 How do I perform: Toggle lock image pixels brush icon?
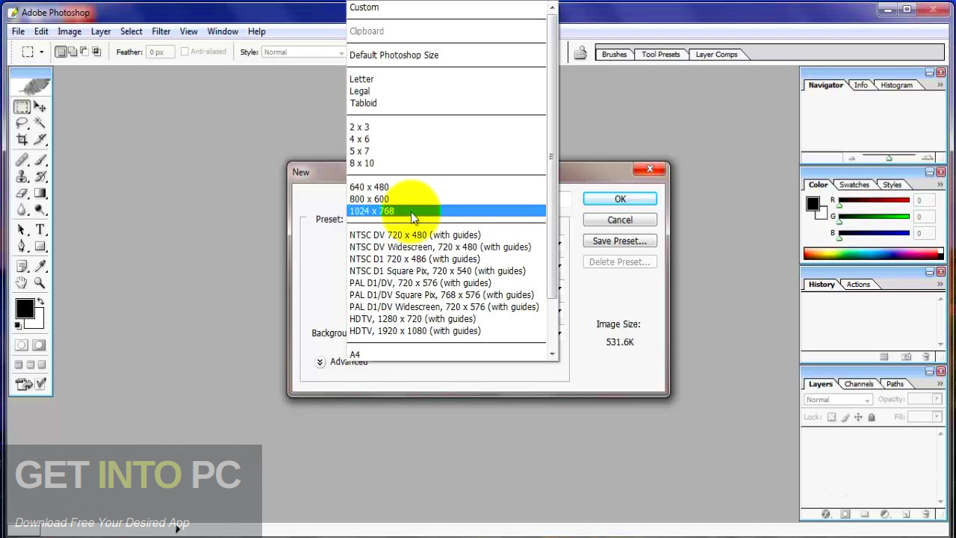pos(845,417)
